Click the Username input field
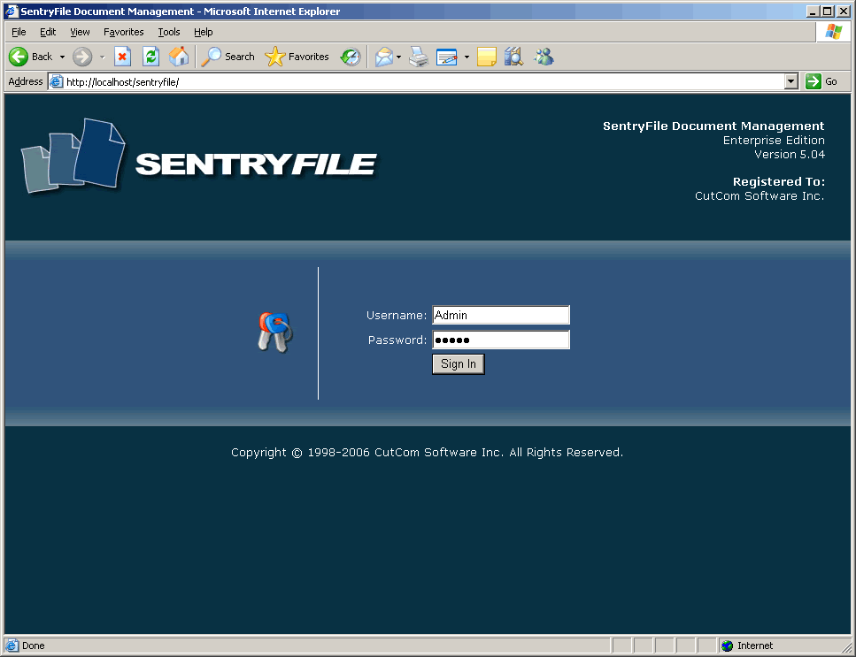 [500, 315]
